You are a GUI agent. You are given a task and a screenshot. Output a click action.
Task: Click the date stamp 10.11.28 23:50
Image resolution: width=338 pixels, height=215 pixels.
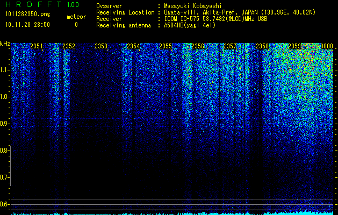(27, 25)
